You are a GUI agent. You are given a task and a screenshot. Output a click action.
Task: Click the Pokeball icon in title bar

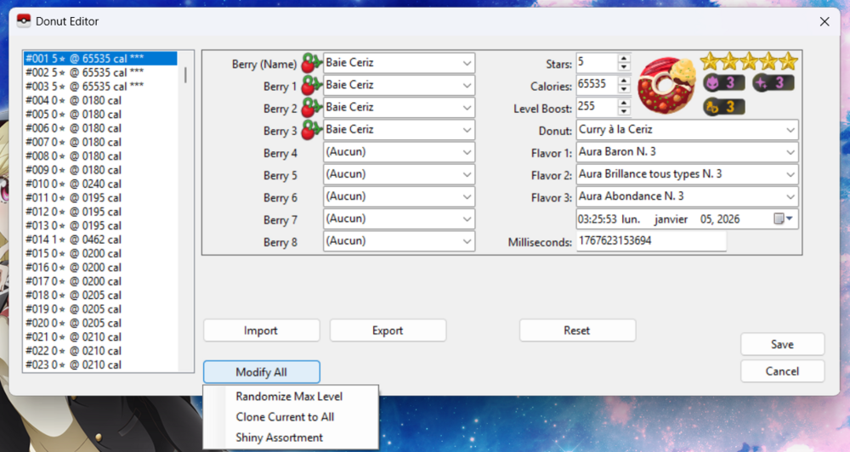point(23,21)
